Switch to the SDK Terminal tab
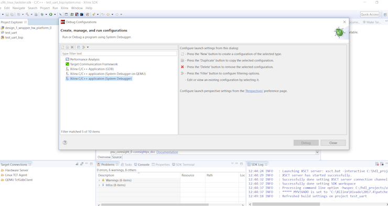Viewport: 388px width, 206px height. pos(184,165)
